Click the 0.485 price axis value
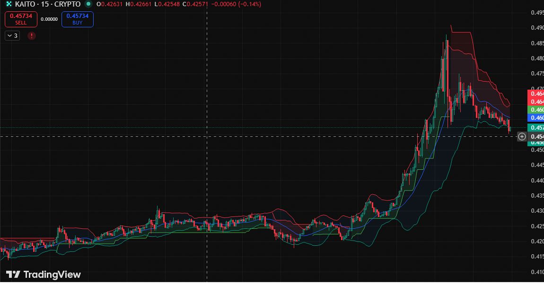544x283 pixels. tap(537, 43)
